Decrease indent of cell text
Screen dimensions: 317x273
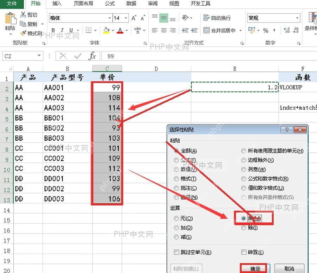185,30
